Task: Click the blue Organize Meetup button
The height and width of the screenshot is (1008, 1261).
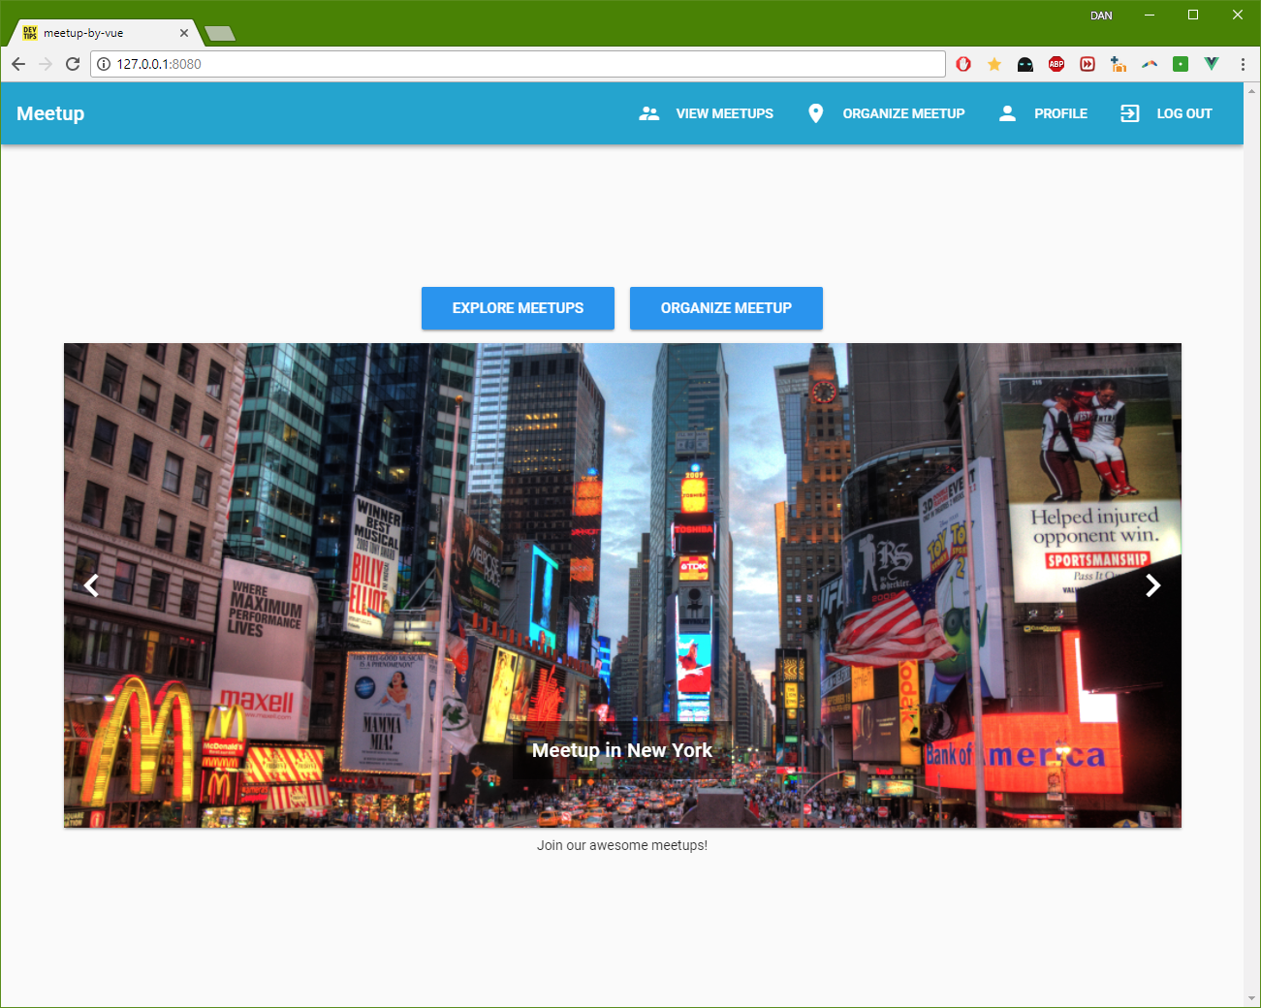Action: tap(726, 308)
